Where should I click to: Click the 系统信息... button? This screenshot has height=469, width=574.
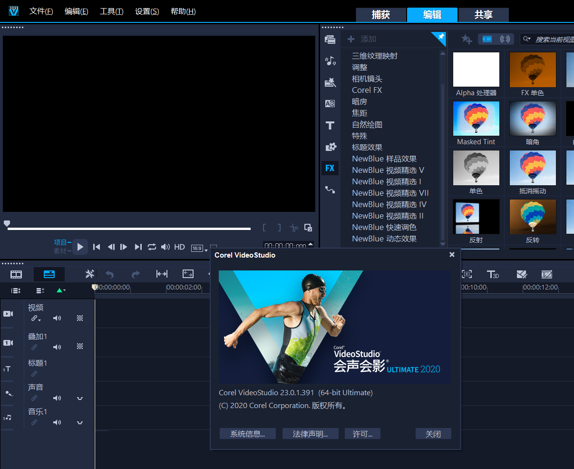pyautogui.click(x=248, y=434)
